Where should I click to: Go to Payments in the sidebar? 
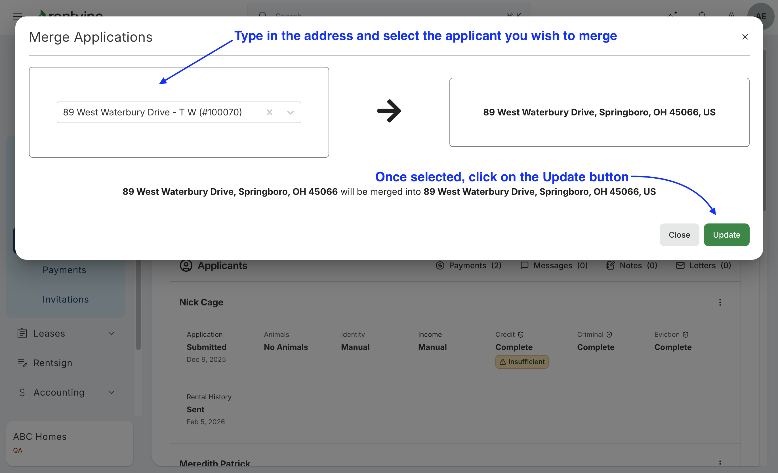coord(64,270)
